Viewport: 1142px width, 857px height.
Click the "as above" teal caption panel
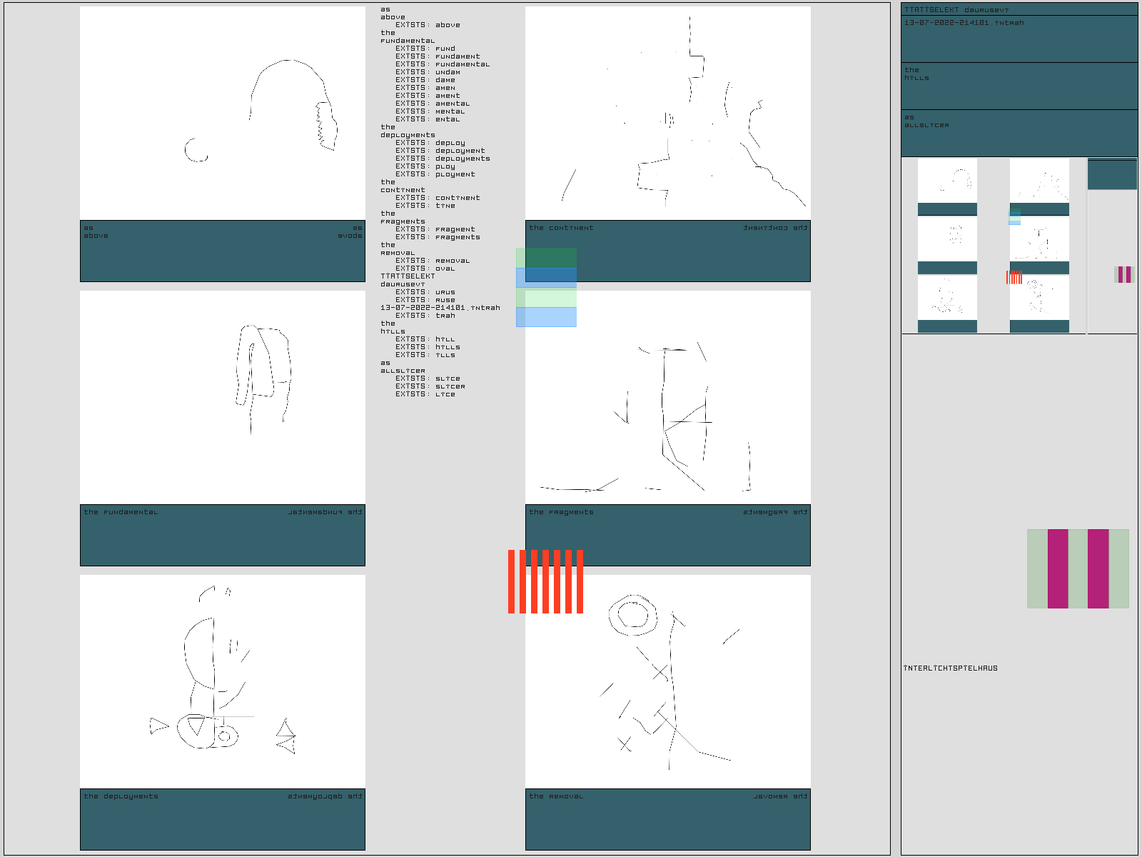click(x=223, y=251)
